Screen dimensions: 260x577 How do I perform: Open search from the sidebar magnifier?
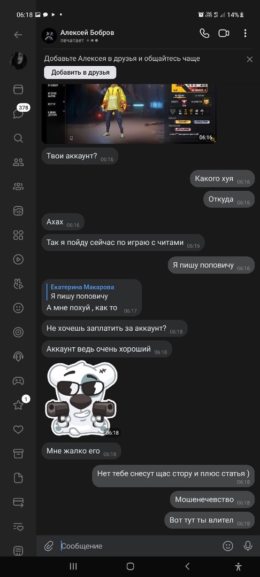tap(18, 138)
